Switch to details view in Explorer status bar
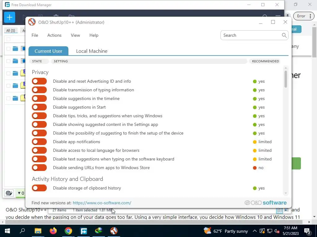 point(280,210)
